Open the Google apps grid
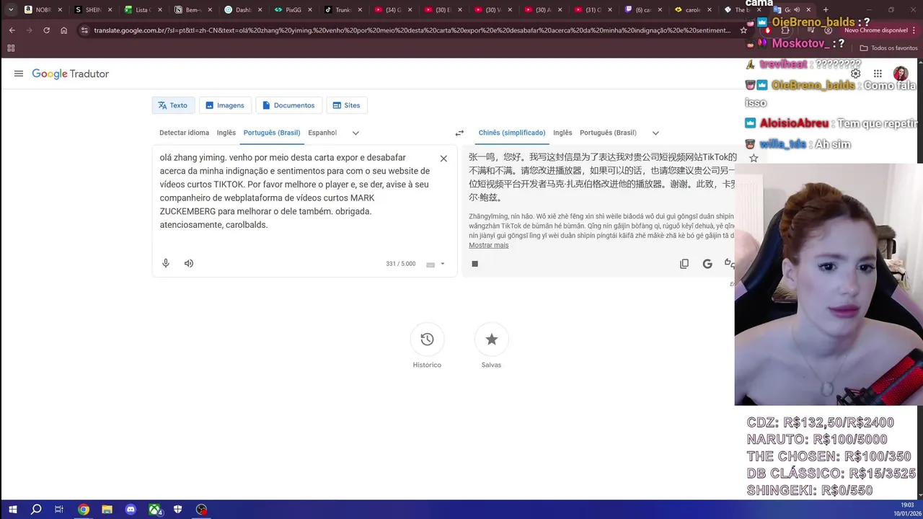The image size is (923, 519). tap(878, 74)
